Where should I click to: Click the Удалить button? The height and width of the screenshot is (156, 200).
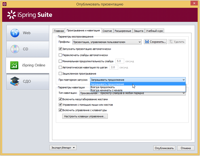(x=177, y=42)
